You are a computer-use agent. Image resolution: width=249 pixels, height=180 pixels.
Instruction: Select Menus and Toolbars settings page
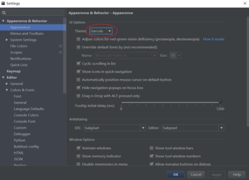tap(27, 33)
